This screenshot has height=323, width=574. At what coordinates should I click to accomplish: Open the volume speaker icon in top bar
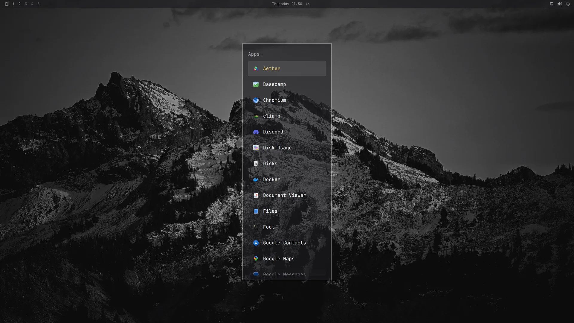click(x=560, y=4)
